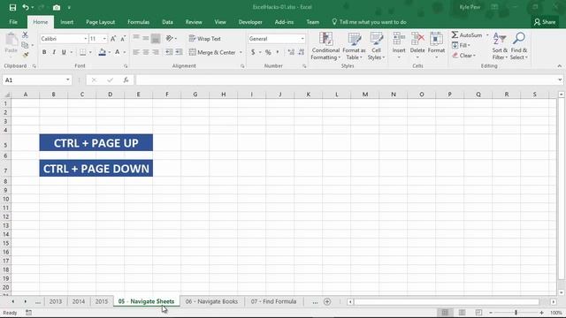This screenshot has height=318, width=566.
Task: Open the Calibri font name dropdown
Action: click(x=86, y=39)
